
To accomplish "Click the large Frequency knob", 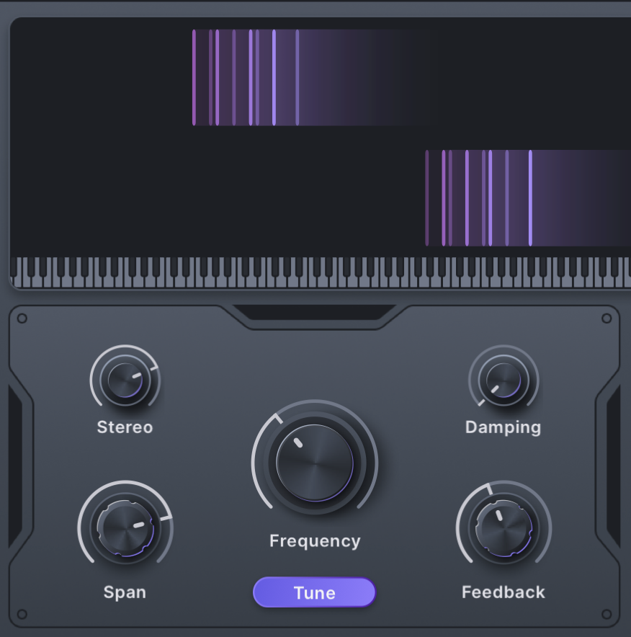I will tap(315, 463).
